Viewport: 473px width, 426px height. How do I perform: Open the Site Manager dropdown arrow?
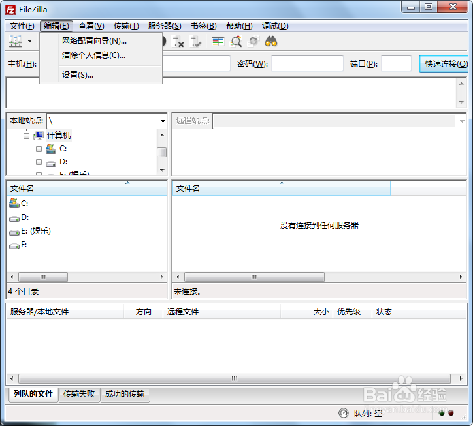29,41
